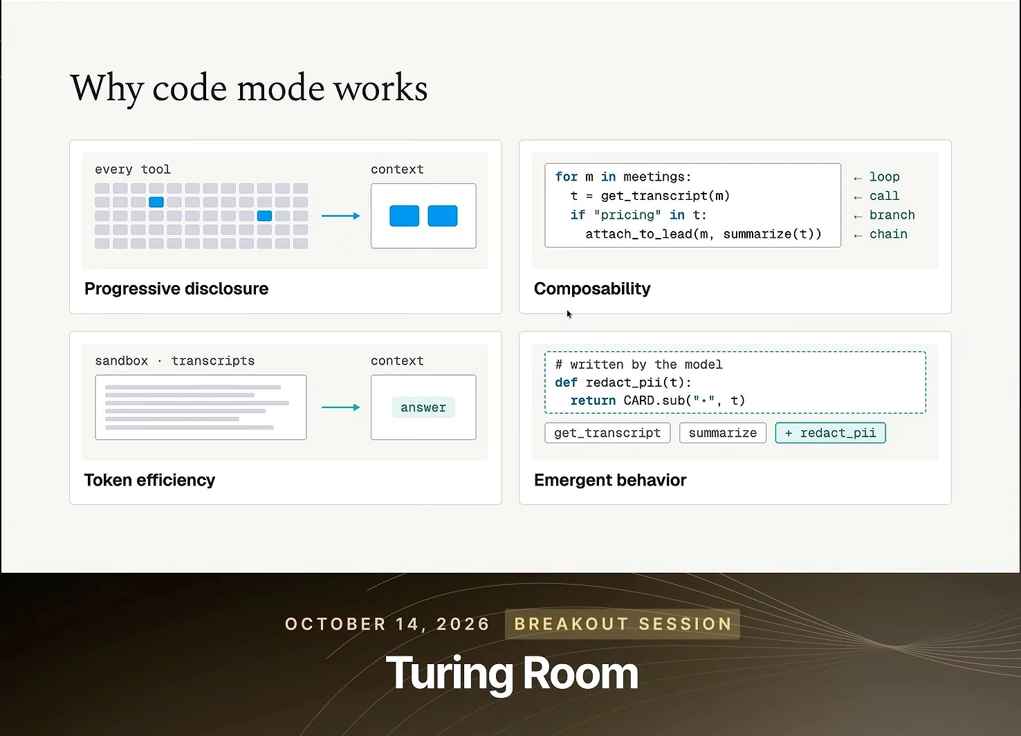Click the 'return CARD.sub' code line
Screen dimensions: 1021x736
tap(658, 401)
